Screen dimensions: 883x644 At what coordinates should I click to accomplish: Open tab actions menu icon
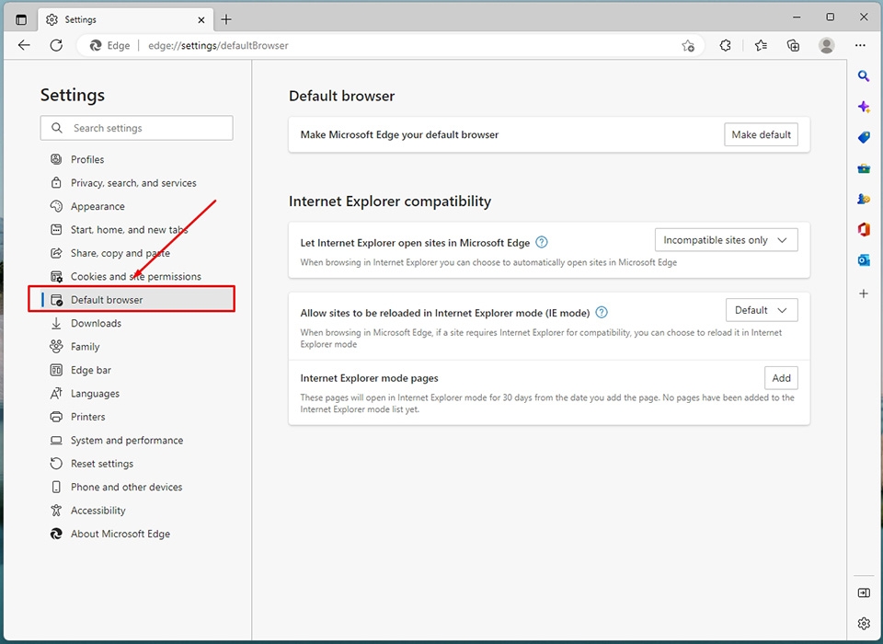tap(21, 19)
